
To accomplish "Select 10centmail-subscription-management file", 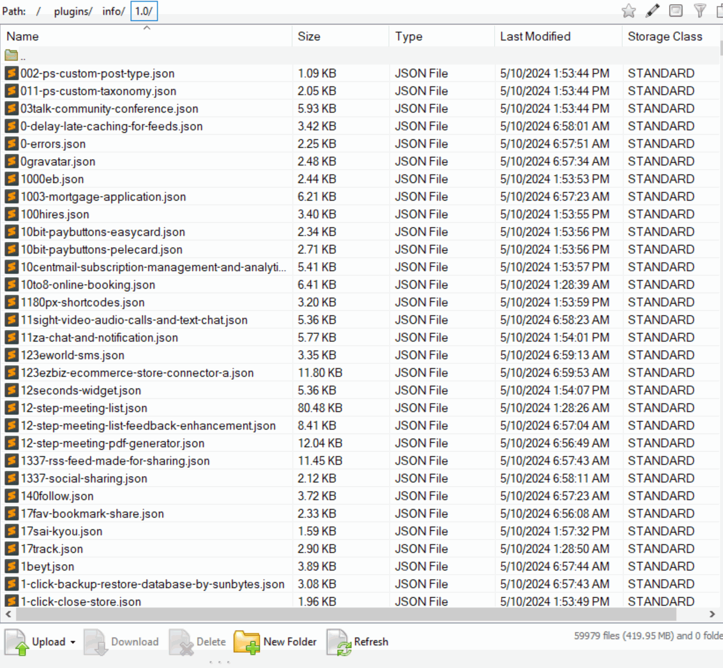I will pyautogui.click(x=153, y=267).
